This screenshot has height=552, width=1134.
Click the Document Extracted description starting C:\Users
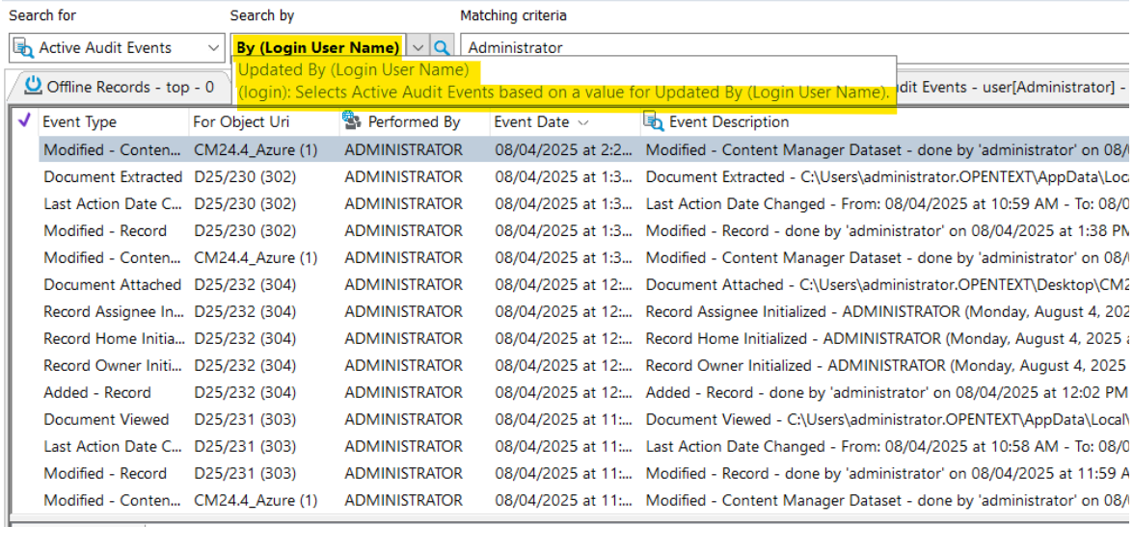(887, 177)
